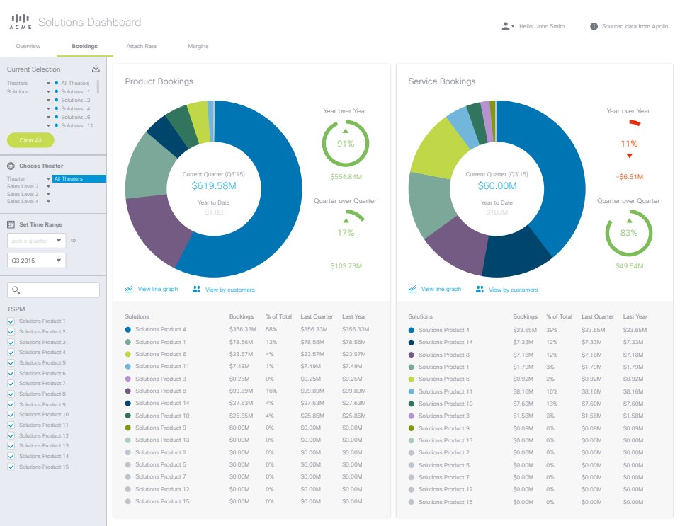The image size is (680, 526).
Task: Disable Solutions Product 15 in TSPM list
Action: coord(11,467)
